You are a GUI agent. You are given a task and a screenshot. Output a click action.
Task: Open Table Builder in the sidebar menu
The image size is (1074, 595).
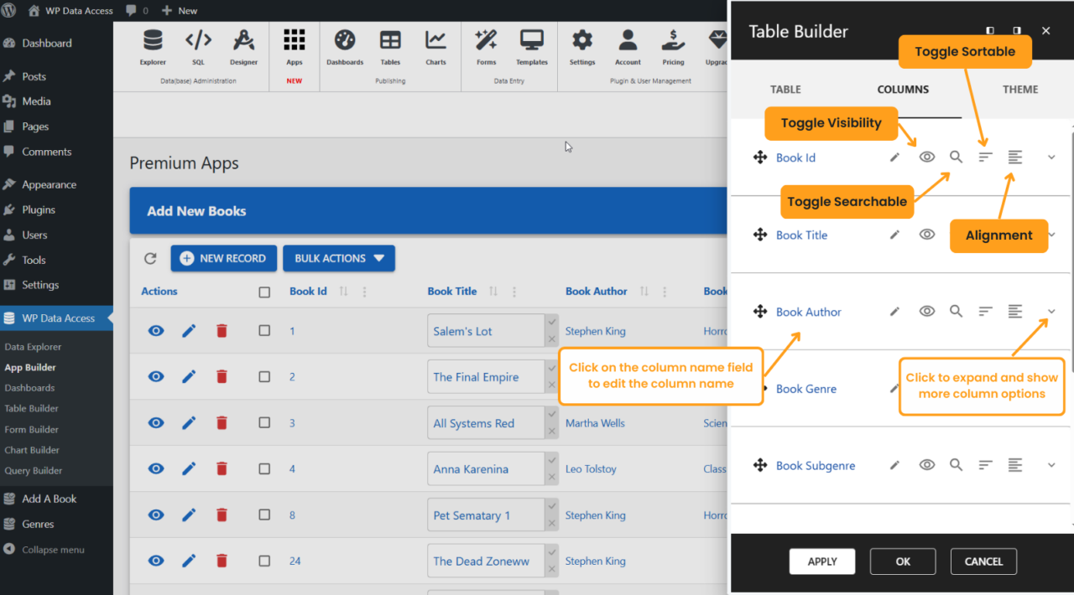click(x=32, y=408)
